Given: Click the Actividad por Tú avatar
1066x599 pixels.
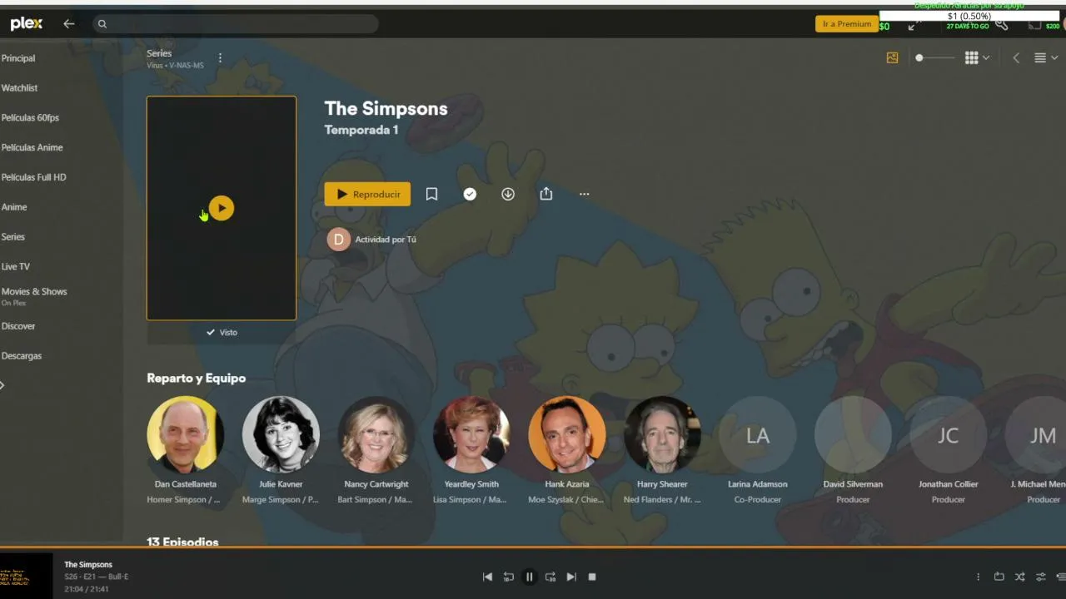Looking at the screenshot, I should tap(338, 240).
